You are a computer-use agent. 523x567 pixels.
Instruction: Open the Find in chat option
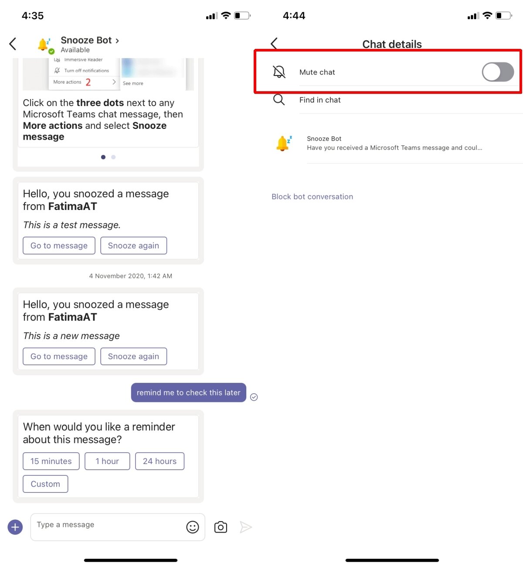click(320, 100)
